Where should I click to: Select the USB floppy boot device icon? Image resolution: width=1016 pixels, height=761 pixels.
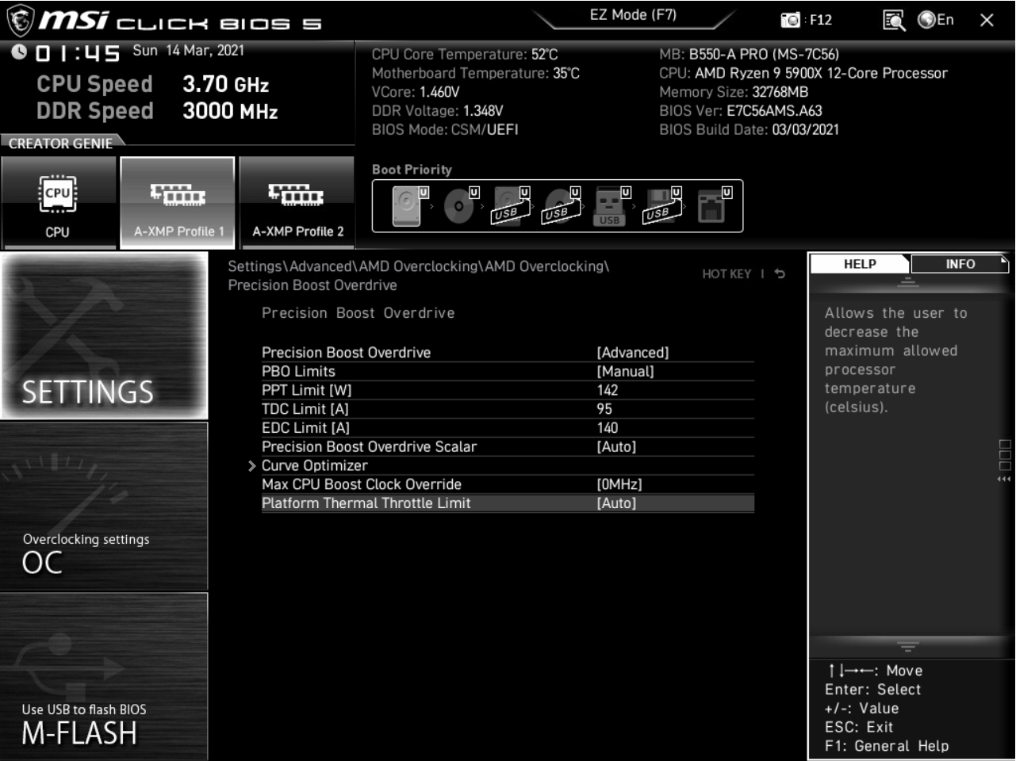(661, 205)
